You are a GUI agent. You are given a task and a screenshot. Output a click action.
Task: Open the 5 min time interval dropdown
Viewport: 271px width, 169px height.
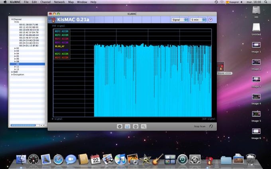(198, 20)
